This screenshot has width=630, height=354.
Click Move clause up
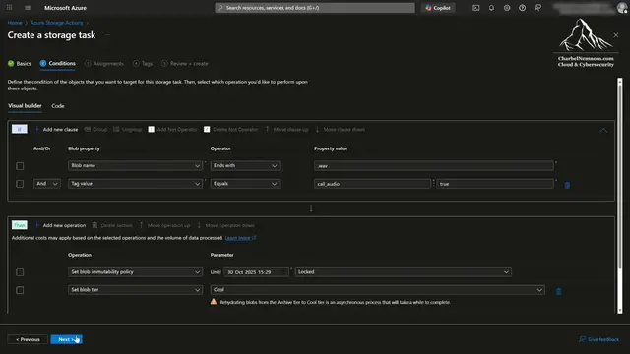point(286,129)
